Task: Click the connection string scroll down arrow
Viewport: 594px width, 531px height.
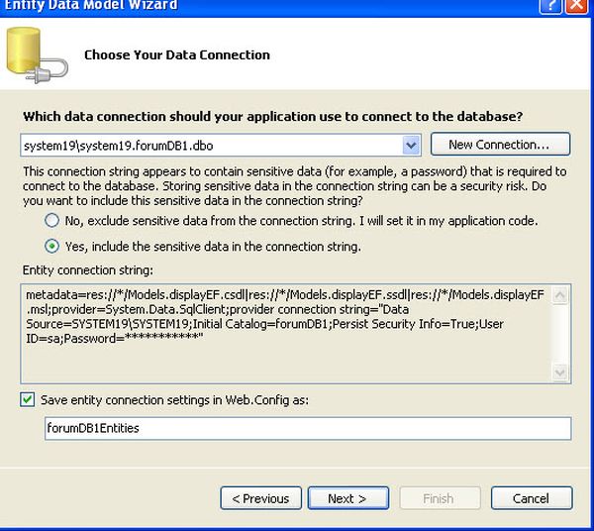Action: 560,372
